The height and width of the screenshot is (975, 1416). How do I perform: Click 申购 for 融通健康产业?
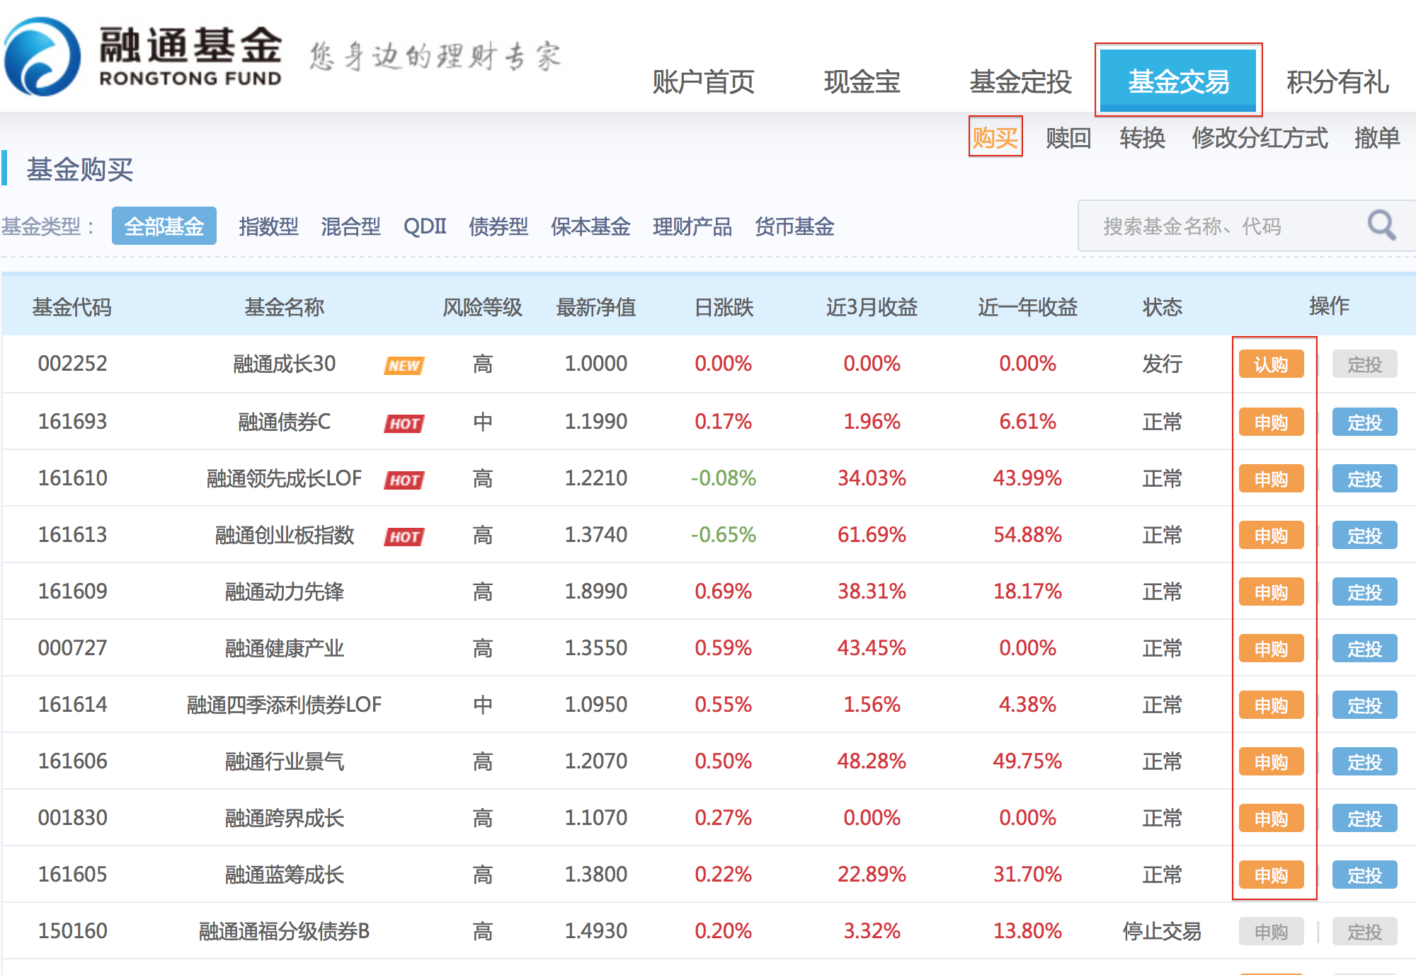[1271, 649]
